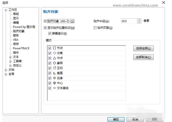Increase 贴齐半径 with up arrow

point(139,20)
